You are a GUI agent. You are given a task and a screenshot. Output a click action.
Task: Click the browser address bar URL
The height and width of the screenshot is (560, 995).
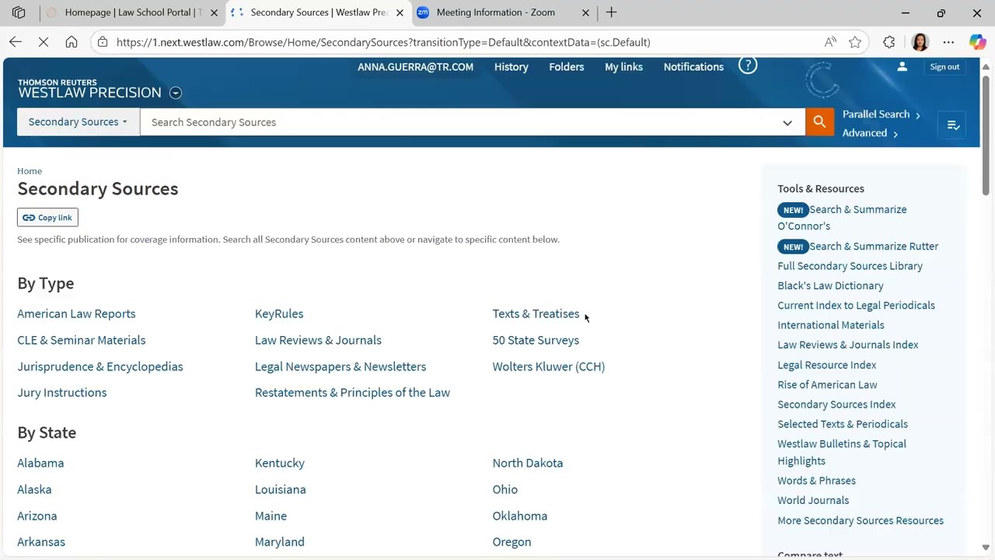(x=383, y=42)
